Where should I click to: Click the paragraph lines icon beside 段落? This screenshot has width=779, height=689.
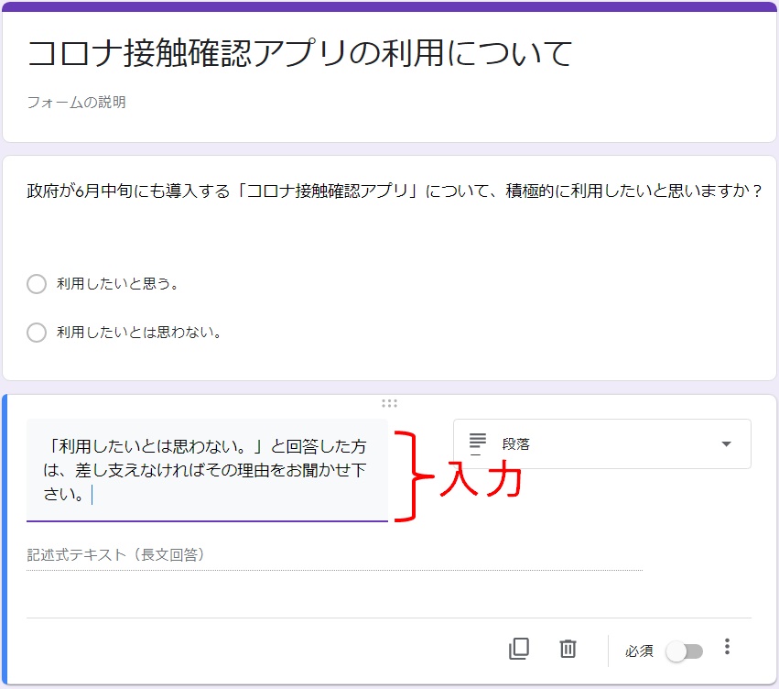coord(477,444)
